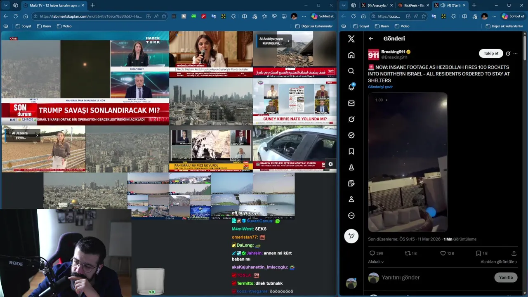Switch to Multi TV browser tab
The height and width of the screenshot is (297, 528).
[x=53, y=5]
